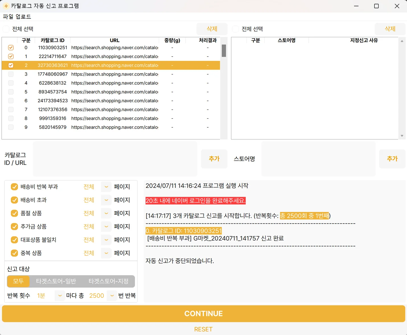Select catalog ID 9991359316 cell
Viewport: 407px width, 335px height.
tap(53, 118)
